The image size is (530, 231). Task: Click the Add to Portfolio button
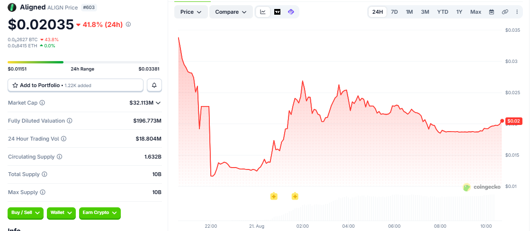click(75, 85)
